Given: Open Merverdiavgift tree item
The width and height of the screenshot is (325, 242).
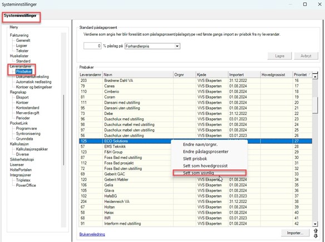Looking at the screenshot, I should 28,113.
